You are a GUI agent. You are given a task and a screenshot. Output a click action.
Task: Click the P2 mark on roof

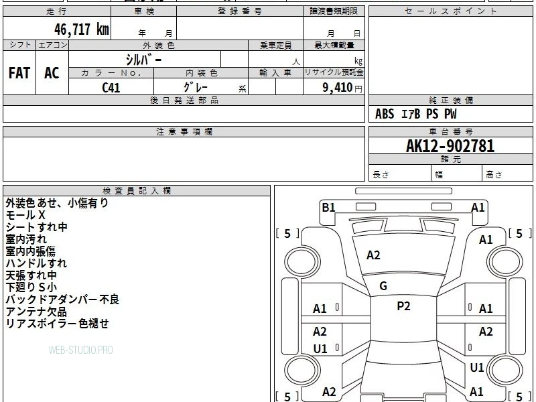[x=403, y=306]
